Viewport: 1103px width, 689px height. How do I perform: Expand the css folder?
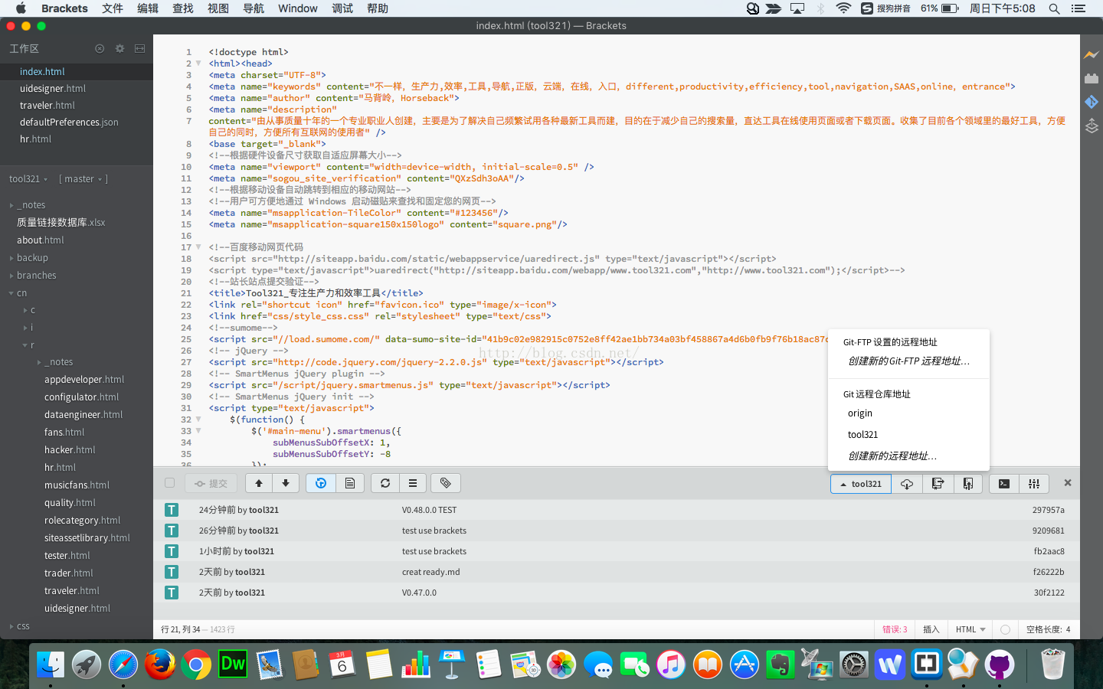click(x=11, y=626)
